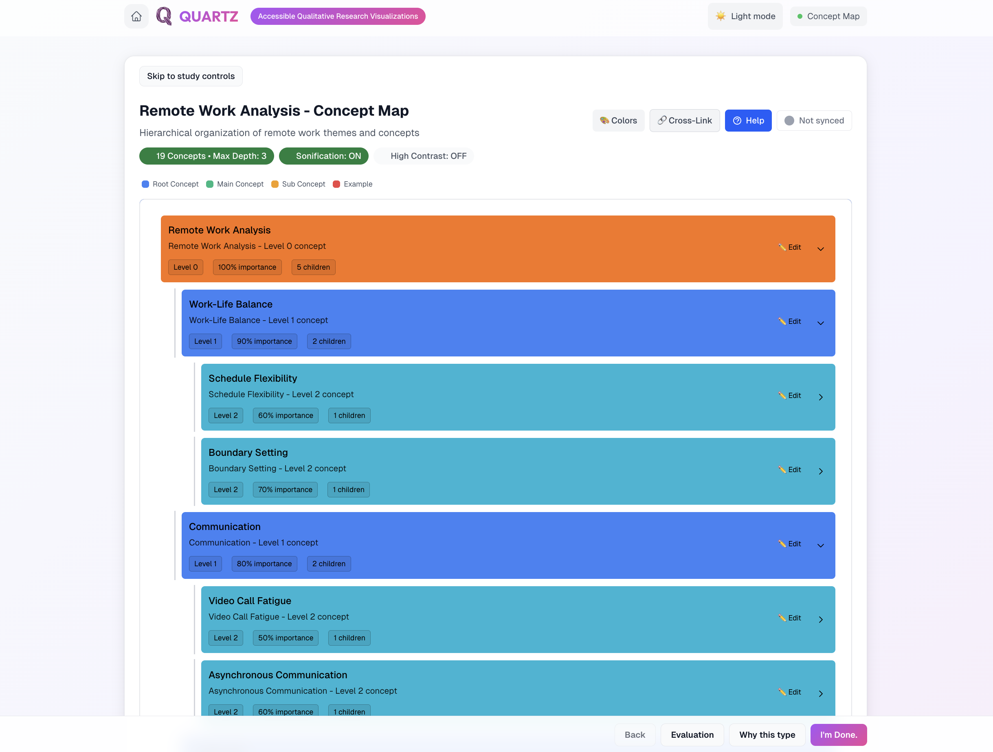Click the I'm Done button
The height and width of the screenshot is (752, 993).
(838, 734)
